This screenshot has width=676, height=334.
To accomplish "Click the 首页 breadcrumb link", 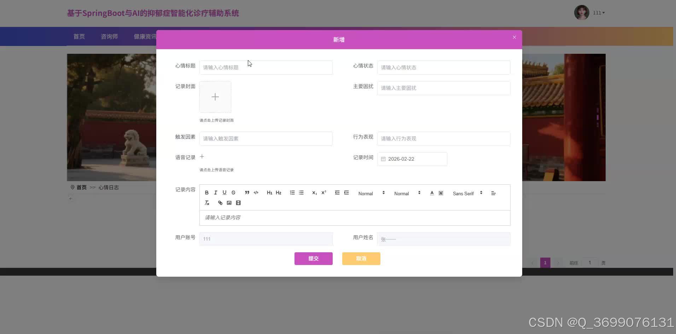I will 82,188.
